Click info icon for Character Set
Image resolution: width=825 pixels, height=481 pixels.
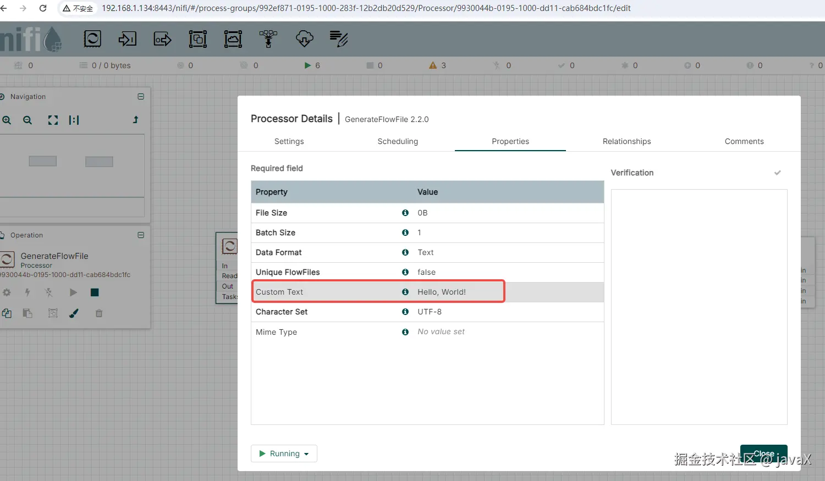[x=405, y=312]
